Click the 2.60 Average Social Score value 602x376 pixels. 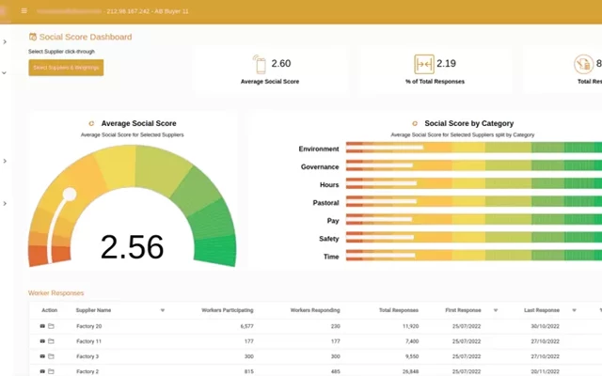click(x=281, y=63)
